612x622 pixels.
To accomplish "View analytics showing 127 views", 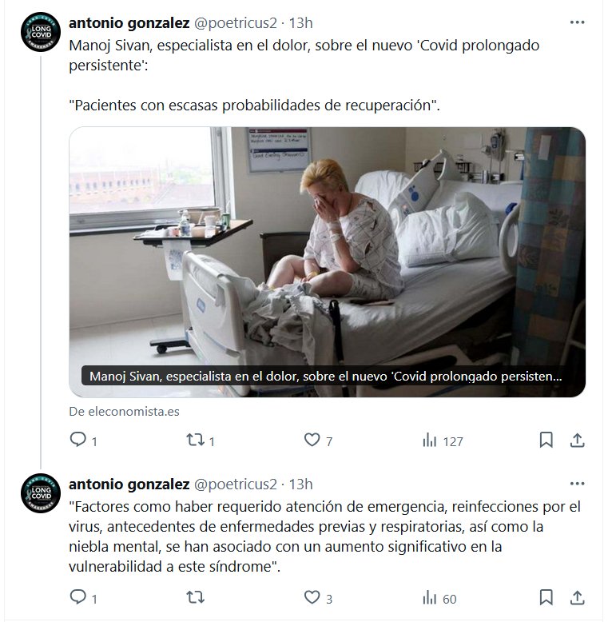I will point(443,441).
